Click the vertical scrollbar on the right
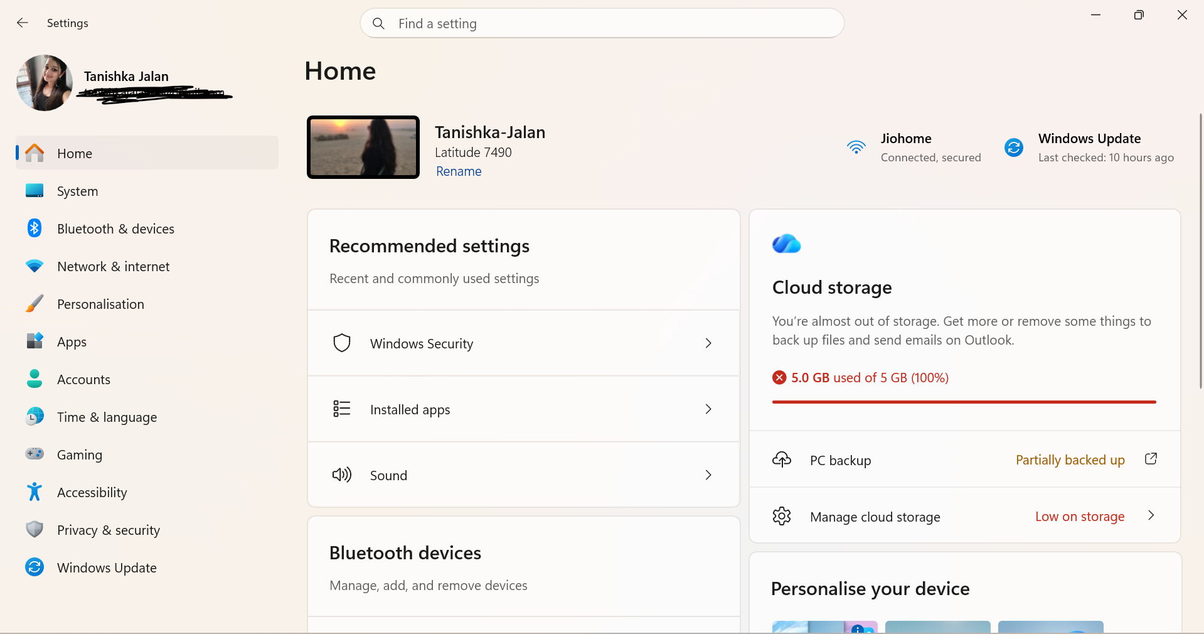Screen dimensions: 1204x634 [x=1200, y=251]
